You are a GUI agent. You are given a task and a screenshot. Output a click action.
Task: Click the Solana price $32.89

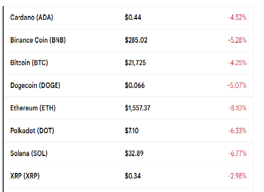pos(134,154)
